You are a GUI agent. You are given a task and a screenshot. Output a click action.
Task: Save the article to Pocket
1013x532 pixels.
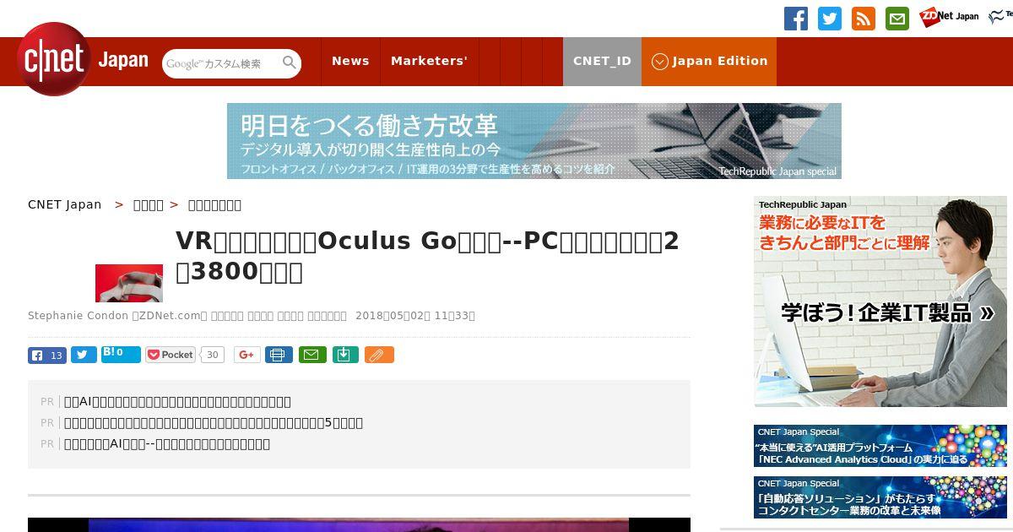171,355
